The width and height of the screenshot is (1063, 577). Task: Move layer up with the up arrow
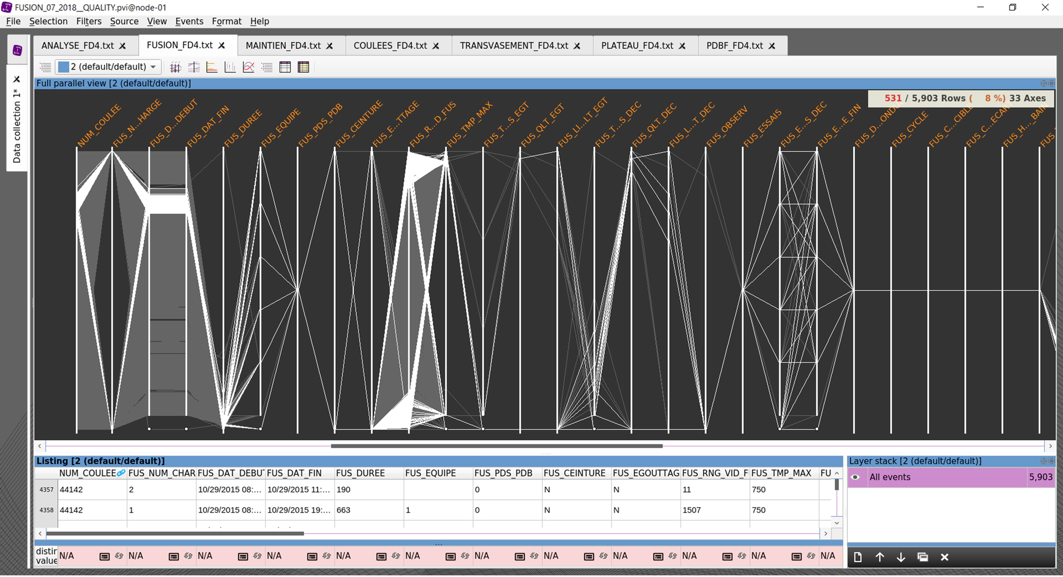[879, 557]
